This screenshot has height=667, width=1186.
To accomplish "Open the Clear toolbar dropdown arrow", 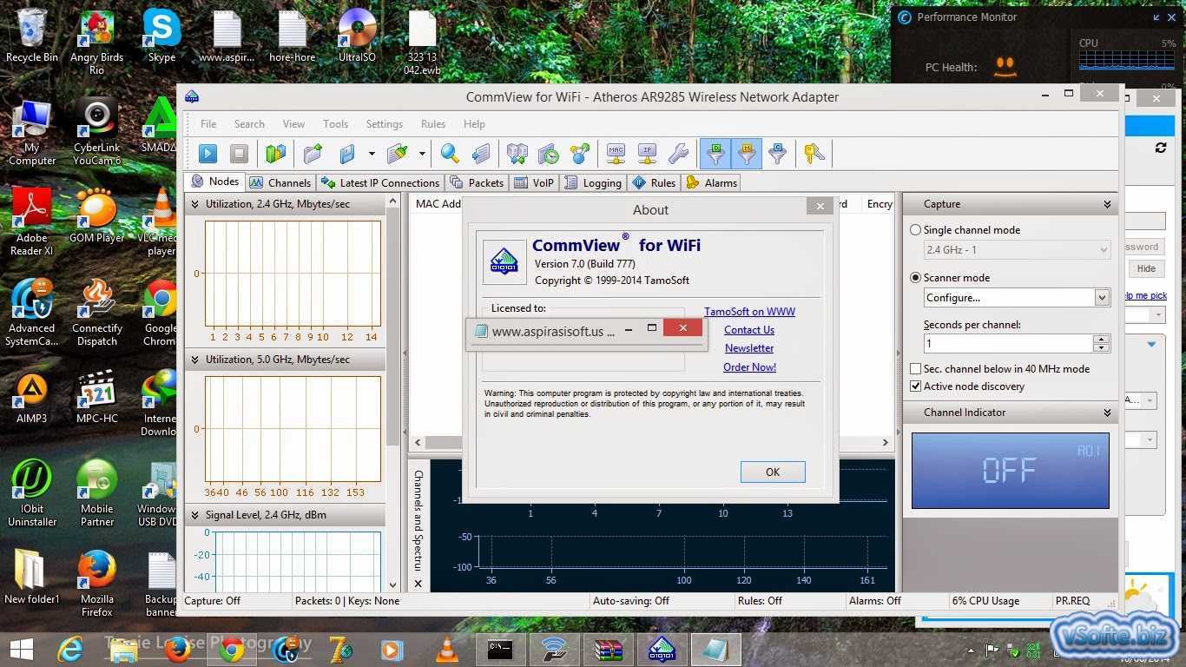I will click(422, 154).
